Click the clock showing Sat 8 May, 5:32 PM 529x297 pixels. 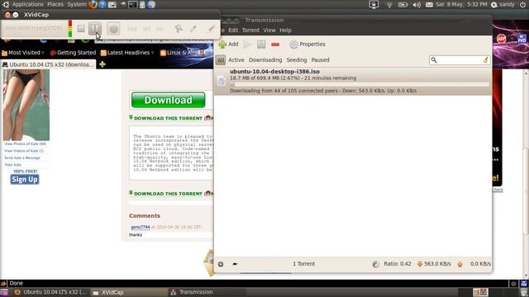coord(461,4)
